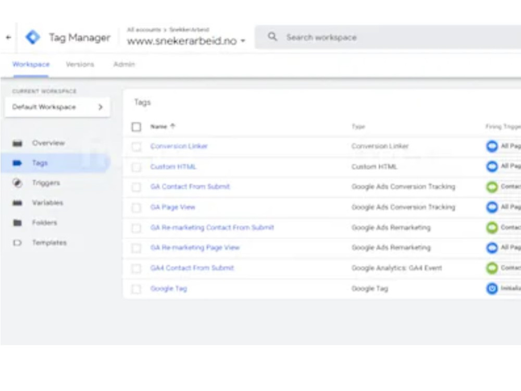Switch to the Versions tab

80,65
